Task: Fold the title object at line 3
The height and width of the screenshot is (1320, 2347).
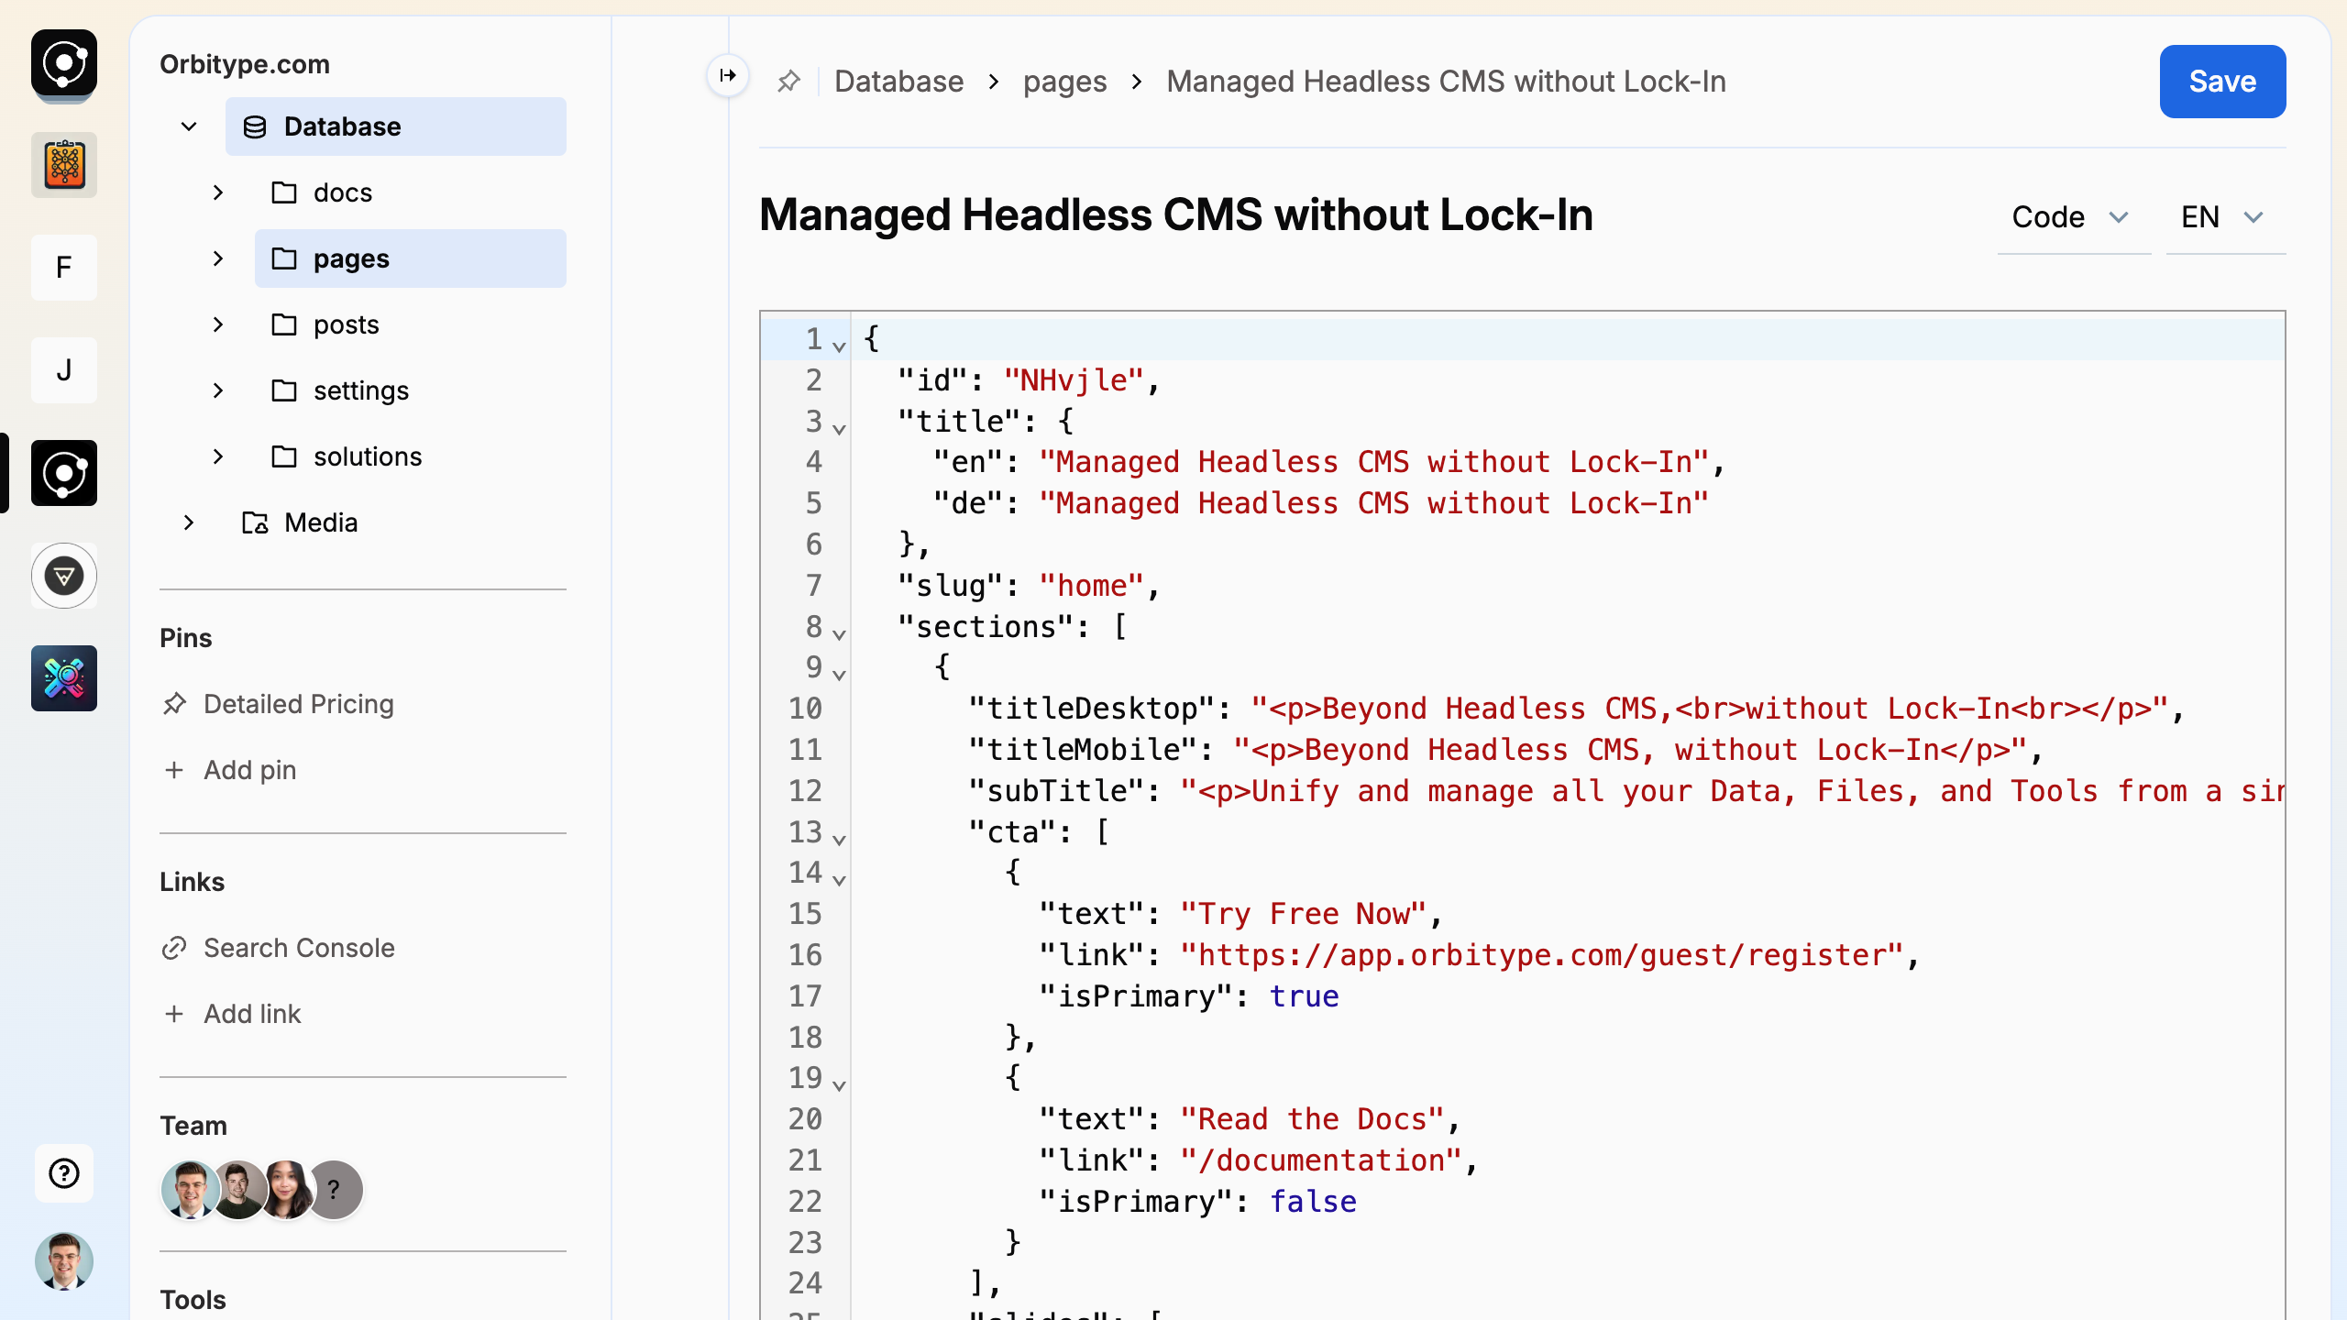Action: (x=839, y=428)
